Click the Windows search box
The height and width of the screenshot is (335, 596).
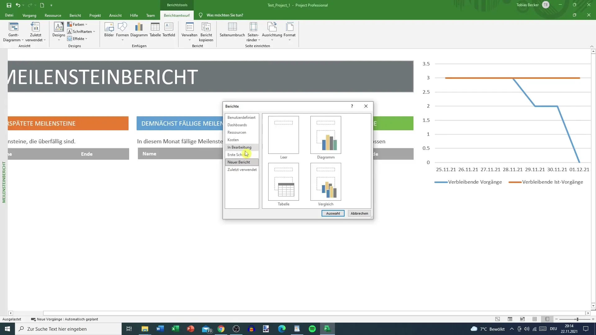(x=68, y=329)
